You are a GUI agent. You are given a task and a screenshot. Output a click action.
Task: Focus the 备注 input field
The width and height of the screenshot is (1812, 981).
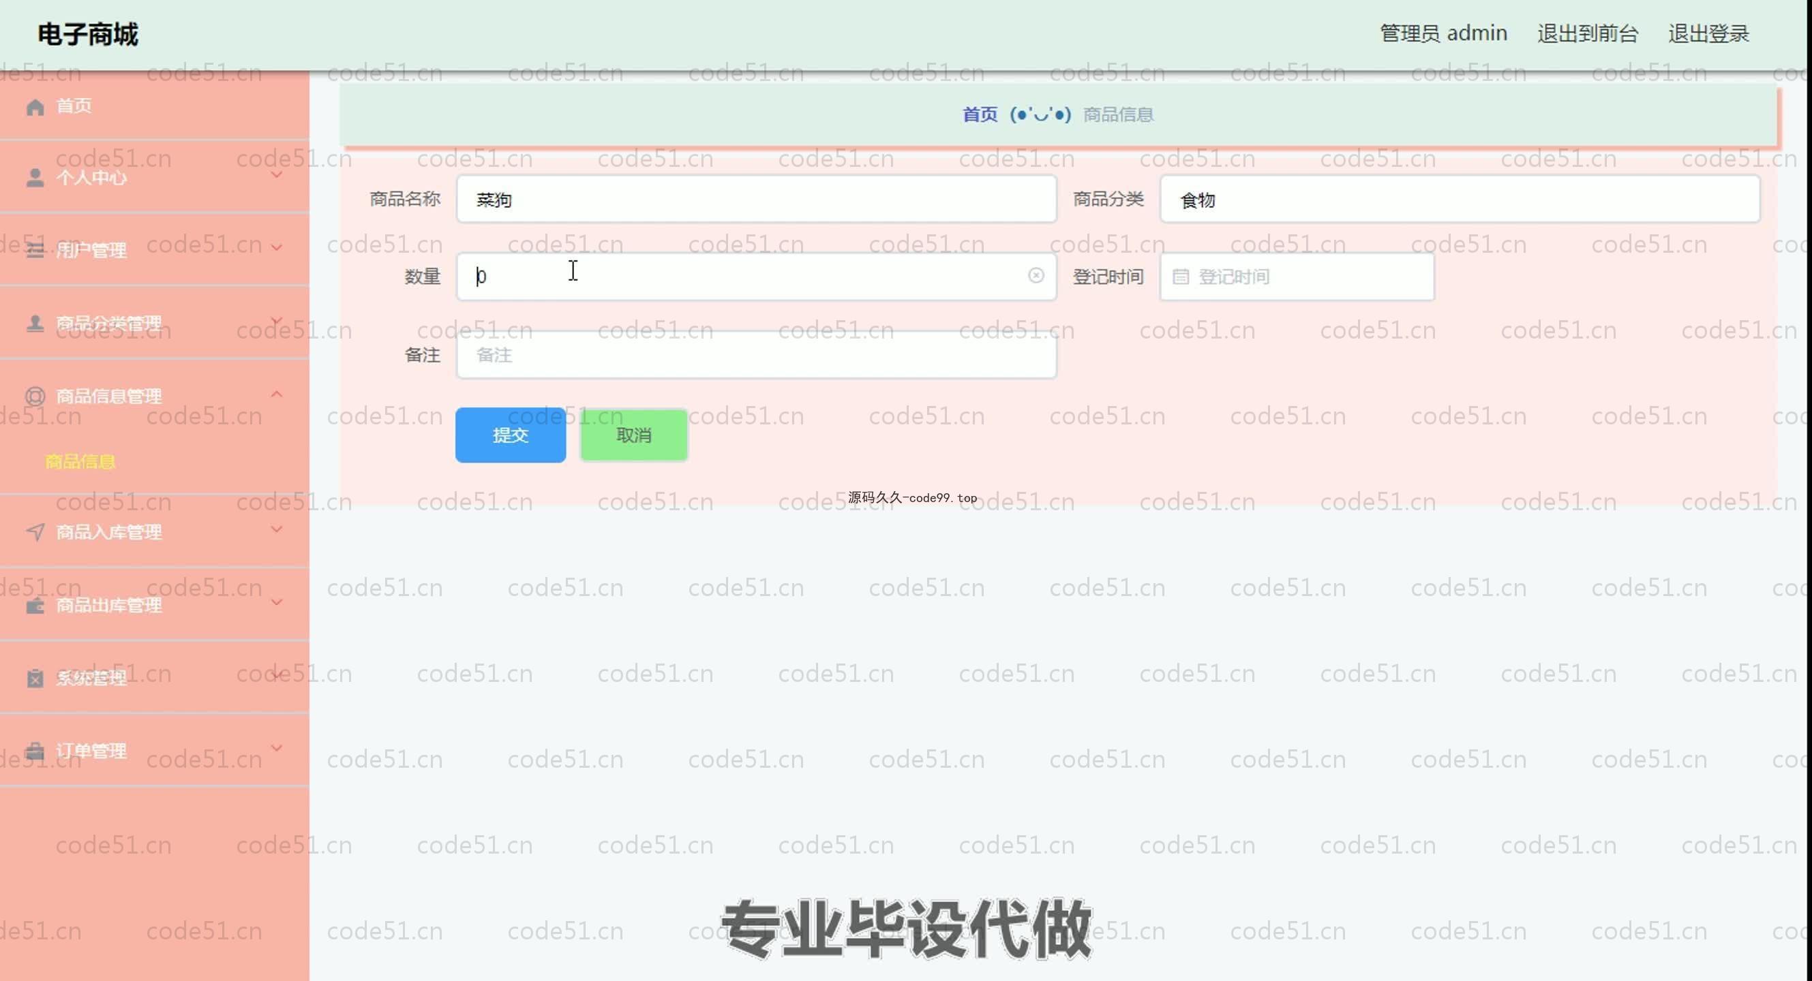756,355
